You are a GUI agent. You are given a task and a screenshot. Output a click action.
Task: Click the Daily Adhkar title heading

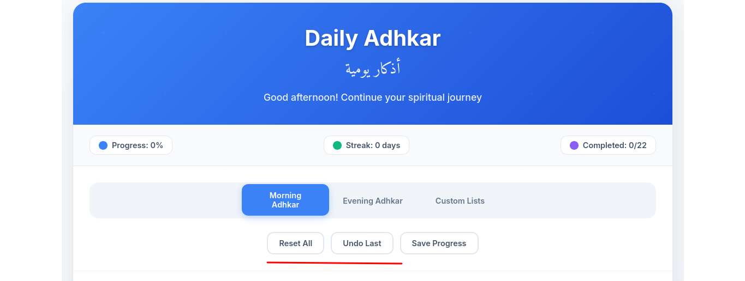(x=372, y=38)
